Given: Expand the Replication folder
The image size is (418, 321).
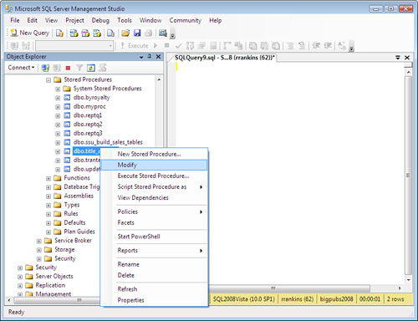Looking at the screenshot, I should tap(20, 286).
